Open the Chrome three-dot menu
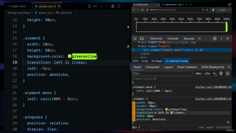The height and width of the screenshot is (133, 236). 229,10
